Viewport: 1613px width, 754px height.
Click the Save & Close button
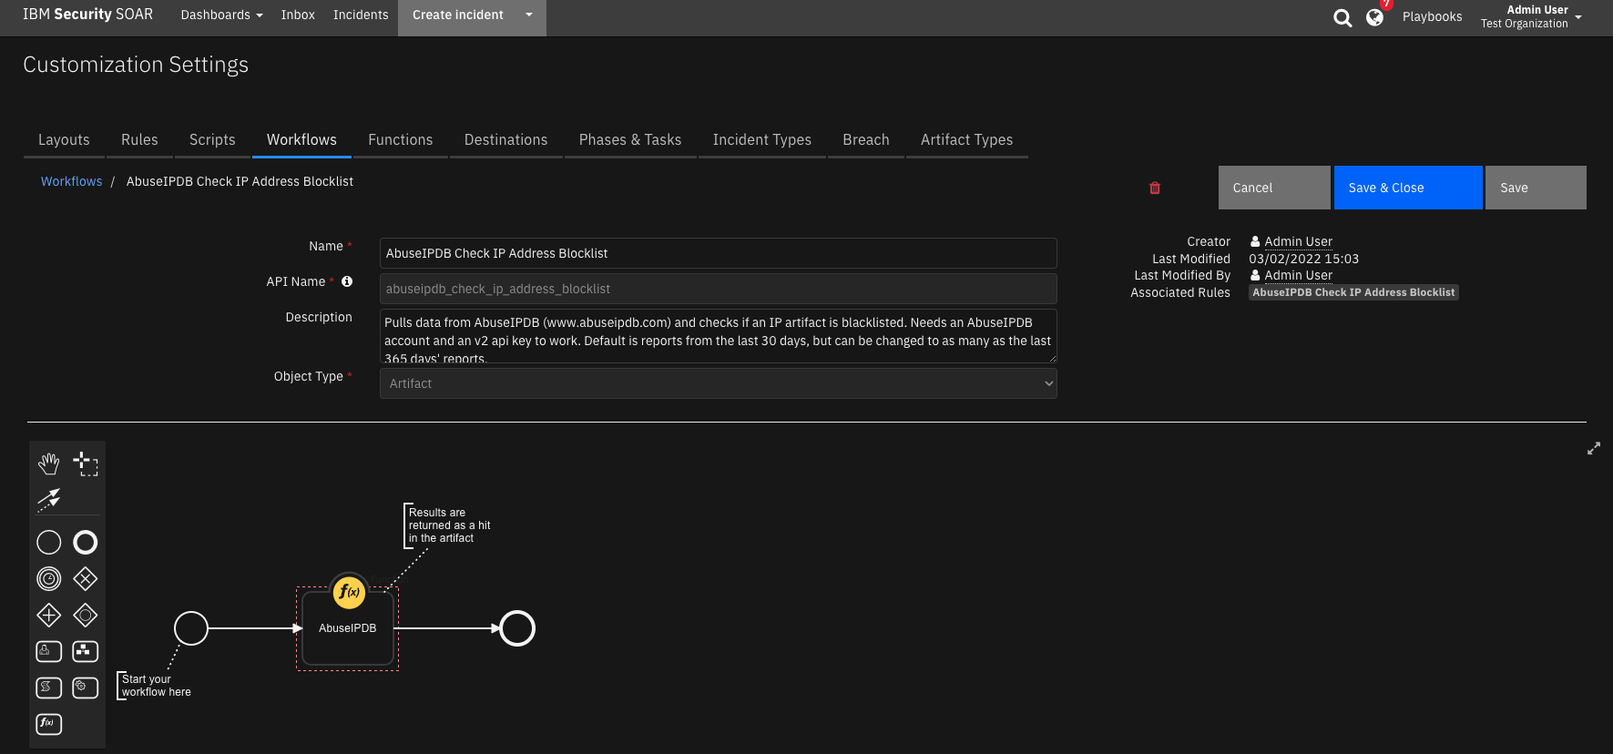tap(1408, 188)
